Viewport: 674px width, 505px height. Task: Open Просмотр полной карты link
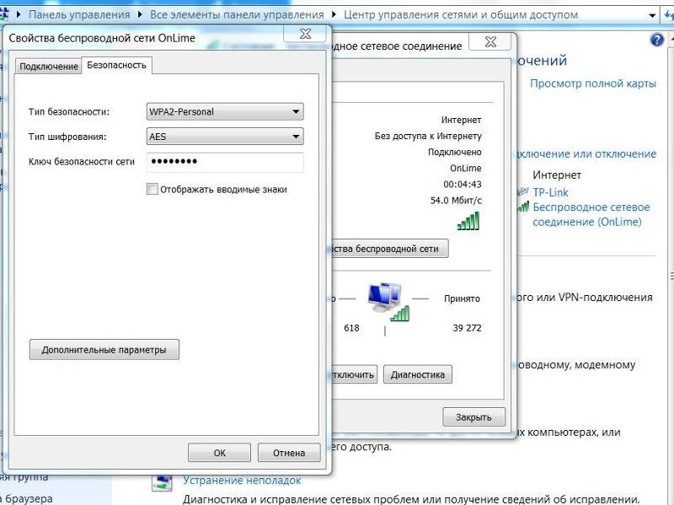click(593, 83)
